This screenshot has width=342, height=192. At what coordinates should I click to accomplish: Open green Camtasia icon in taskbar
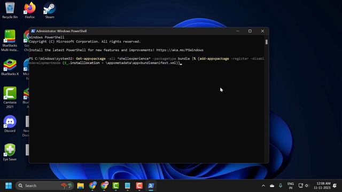(x=116, y=186)
